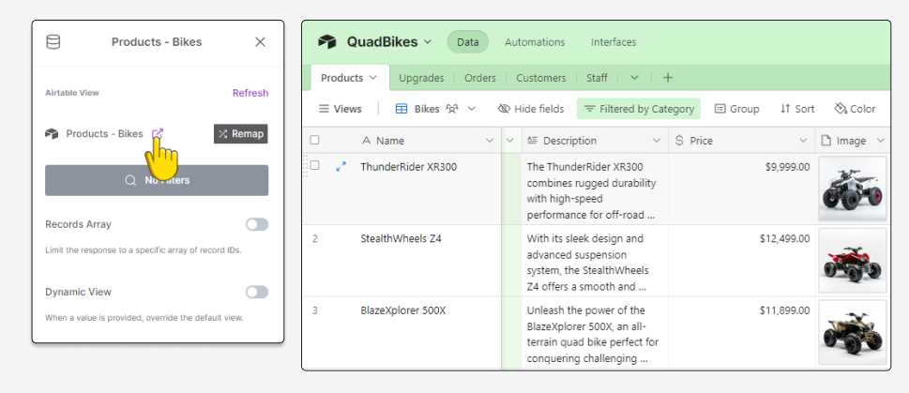
Task: Open the Price column menu chevron
Action: 804,141
